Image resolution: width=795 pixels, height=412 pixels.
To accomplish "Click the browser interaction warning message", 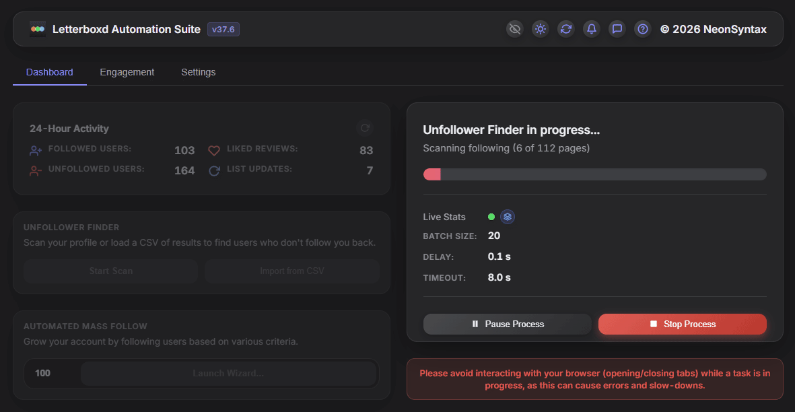I will click(x=594, y=380).
